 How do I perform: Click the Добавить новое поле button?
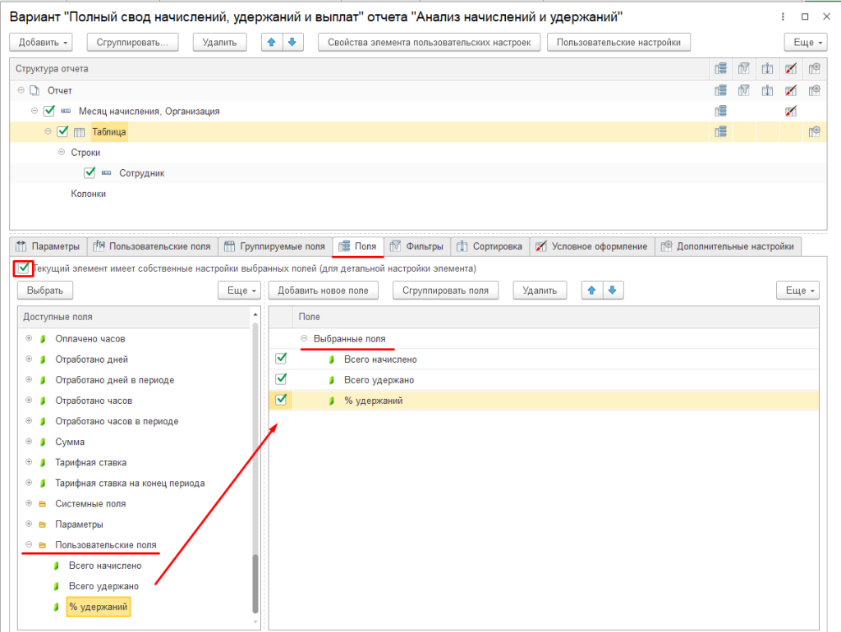pyautogui.click(x=328, y=290)
